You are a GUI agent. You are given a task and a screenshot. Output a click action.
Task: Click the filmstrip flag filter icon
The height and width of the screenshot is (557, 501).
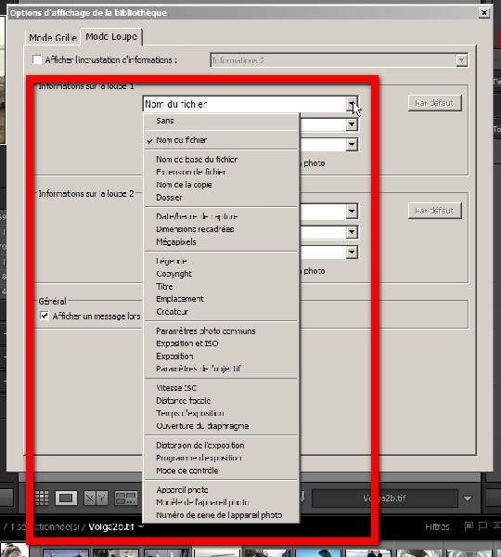[x=469, y=525]
